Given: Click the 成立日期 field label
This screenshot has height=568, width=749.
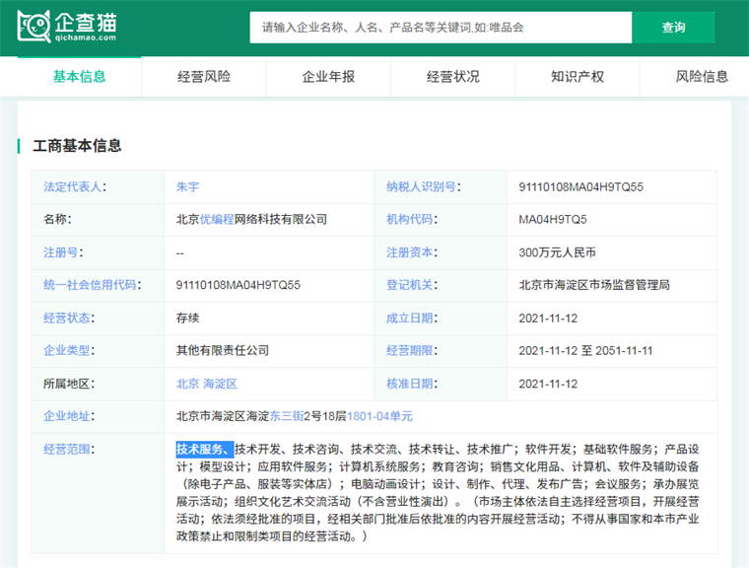Looking at the screenshot, I should [412, 318].
